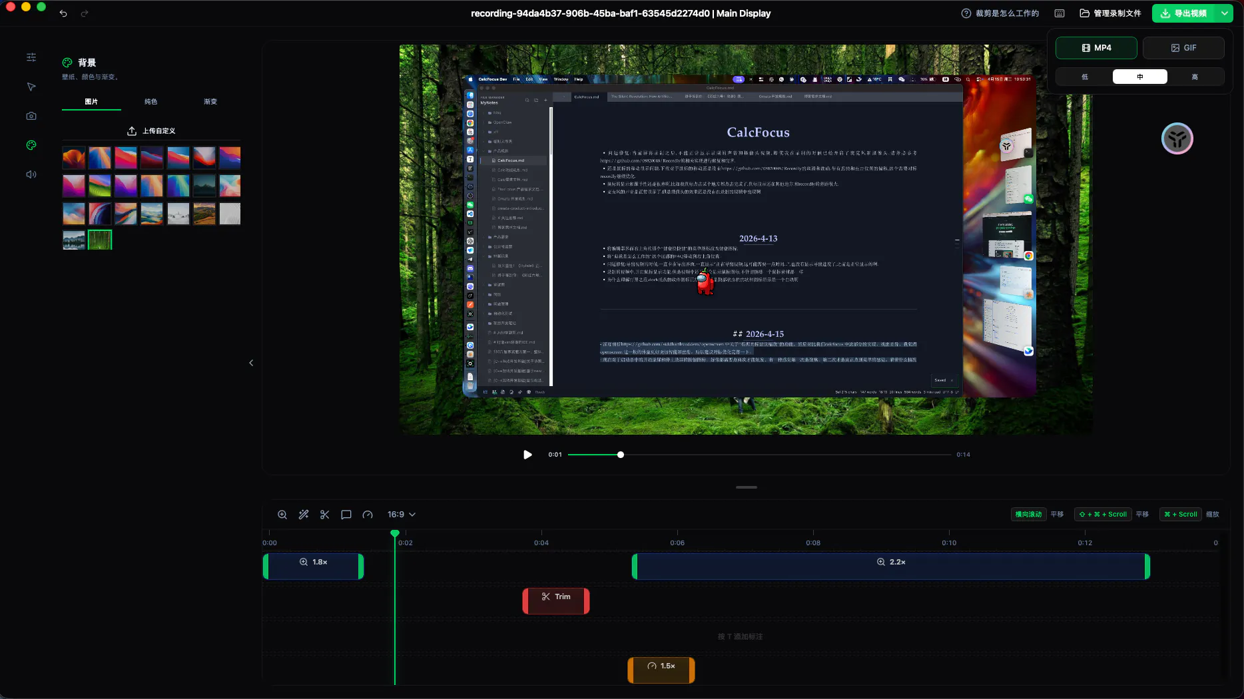Open the 16:9 aspect ratio dropdown
This screenshot has width=1244, height=699.
pyautogui.click(x=402, y=515)
